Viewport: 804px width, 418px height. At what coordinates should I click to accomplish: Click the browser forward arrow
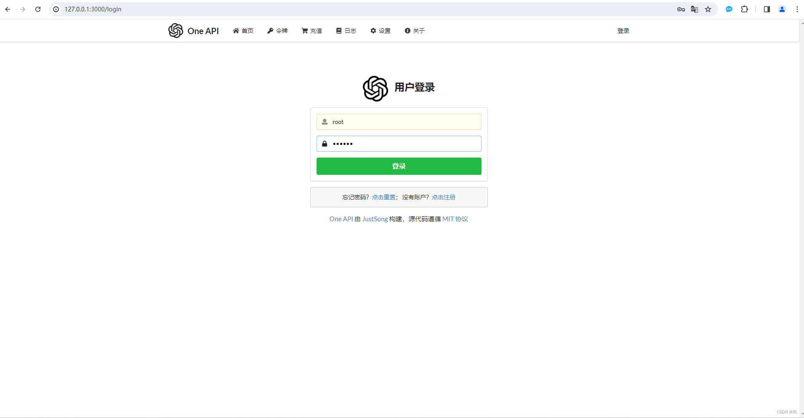coord(23,9)
